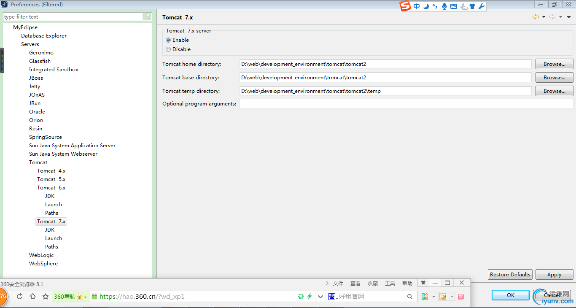Open 查看 menu in 360 browser
The height and width of the screenshot is (308, 576).
[x=355, y=284]
